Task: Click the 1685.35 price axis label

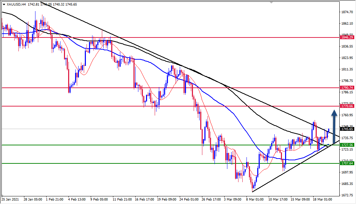Action: [347, 184]
